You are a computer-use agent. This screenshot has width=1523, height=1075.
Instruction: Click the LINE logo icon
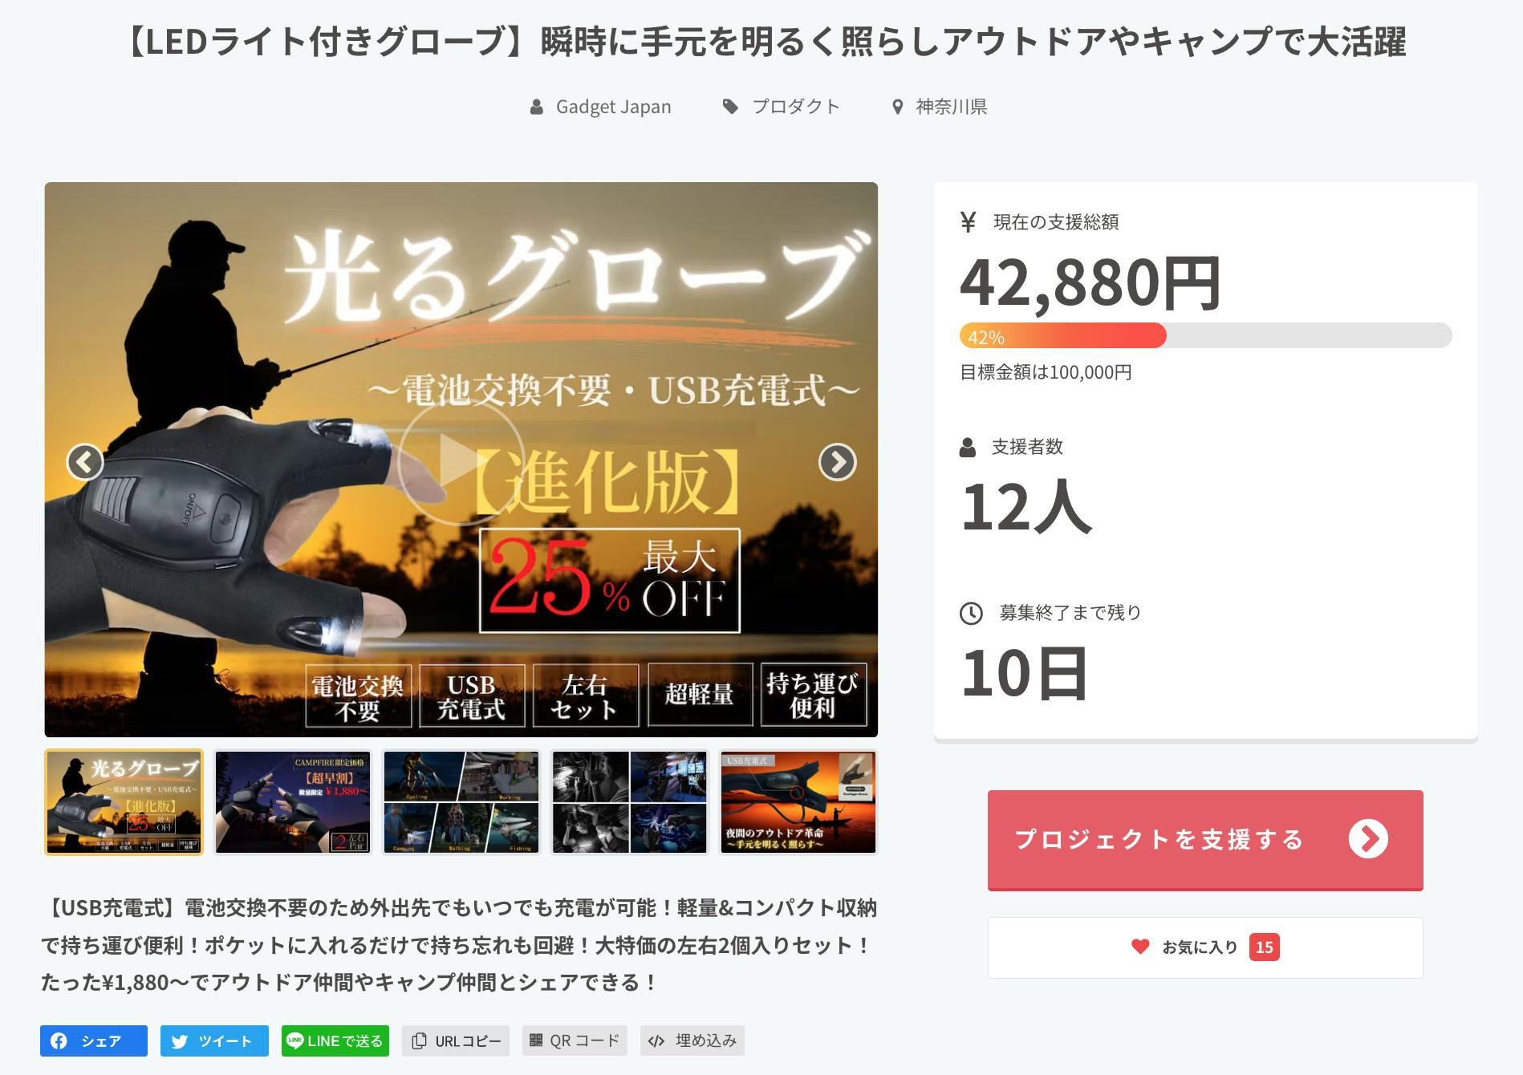point(294,1041)
